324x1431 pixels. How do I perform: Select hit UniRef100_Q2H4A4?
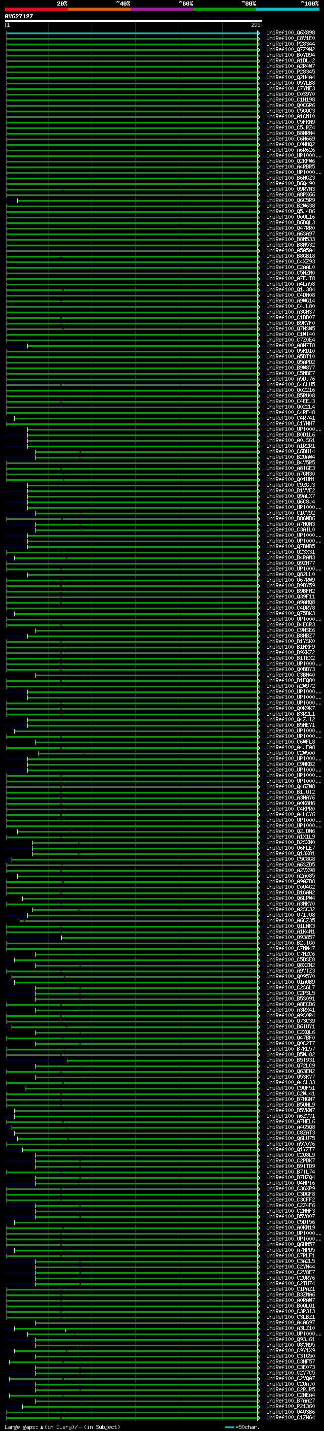point(291,77)
